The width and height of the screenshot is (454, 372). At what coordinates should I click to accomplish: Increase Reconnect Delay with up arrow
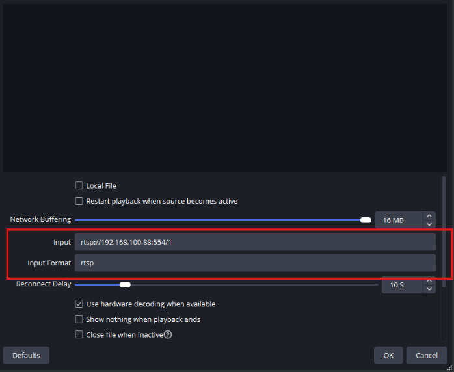pyautogui.click(x=429, y=281)
